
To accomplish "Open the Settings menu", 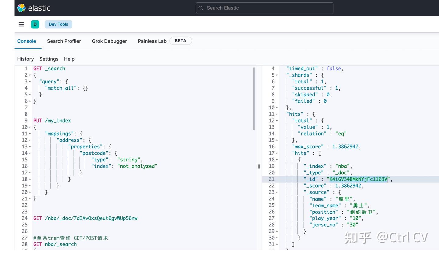I will (x=49, y=59).
